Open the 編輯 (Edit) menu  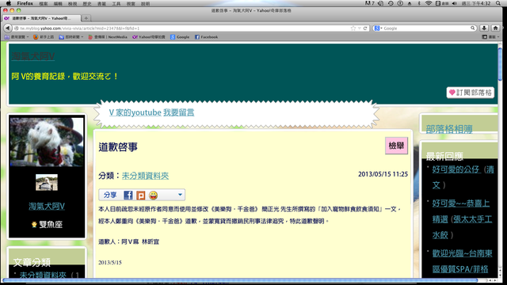pos(58,3)
